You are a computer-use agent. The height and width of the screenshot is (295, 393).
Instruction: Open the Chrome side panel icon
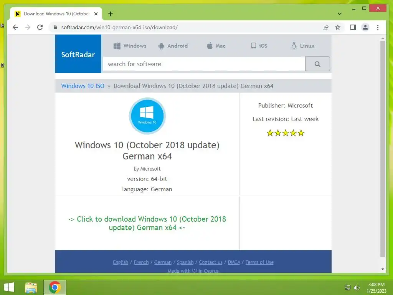point(353,27)
